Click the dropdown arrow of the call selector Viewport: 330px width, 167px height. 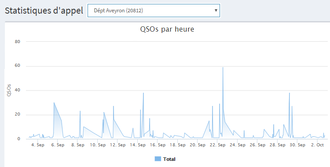coord(216,11)
